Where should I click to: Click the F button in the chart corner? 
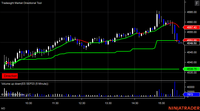point(197,3)
